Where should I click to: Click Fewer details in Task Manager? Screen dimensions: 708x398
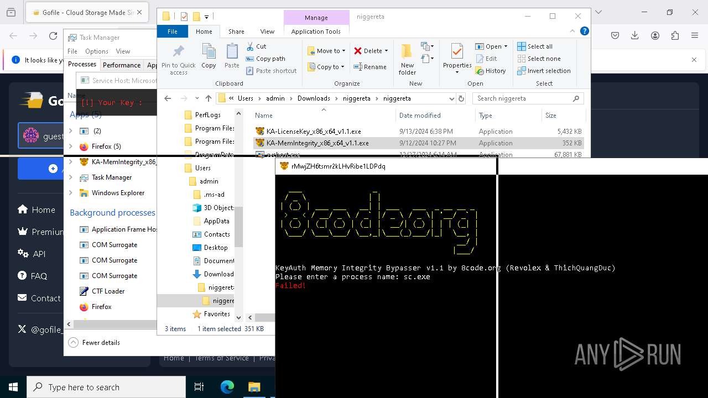click(x=95, y=343)
